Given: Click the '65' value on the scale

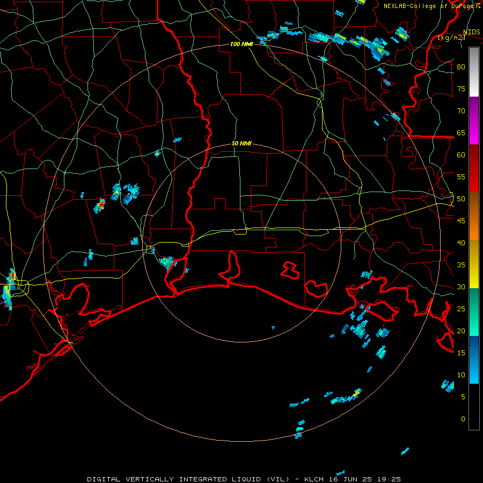Looking at the screenshot, I should [x=461, y=133].
